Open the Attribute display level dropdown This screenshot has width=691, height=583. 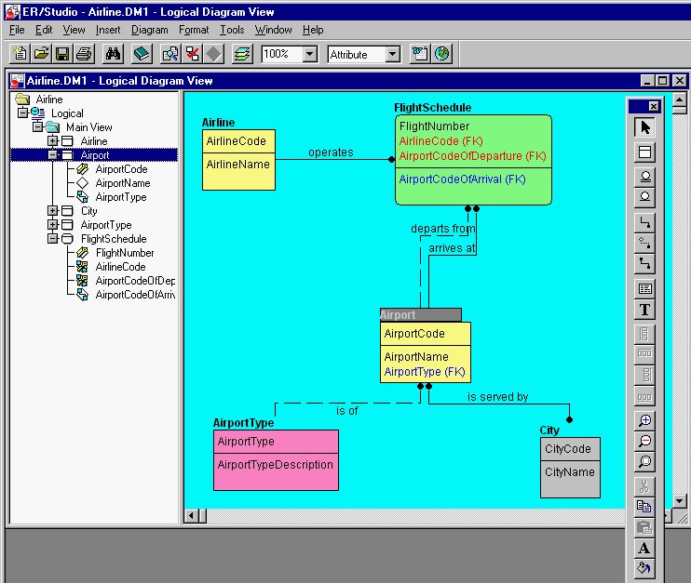(x=392, y=55)
